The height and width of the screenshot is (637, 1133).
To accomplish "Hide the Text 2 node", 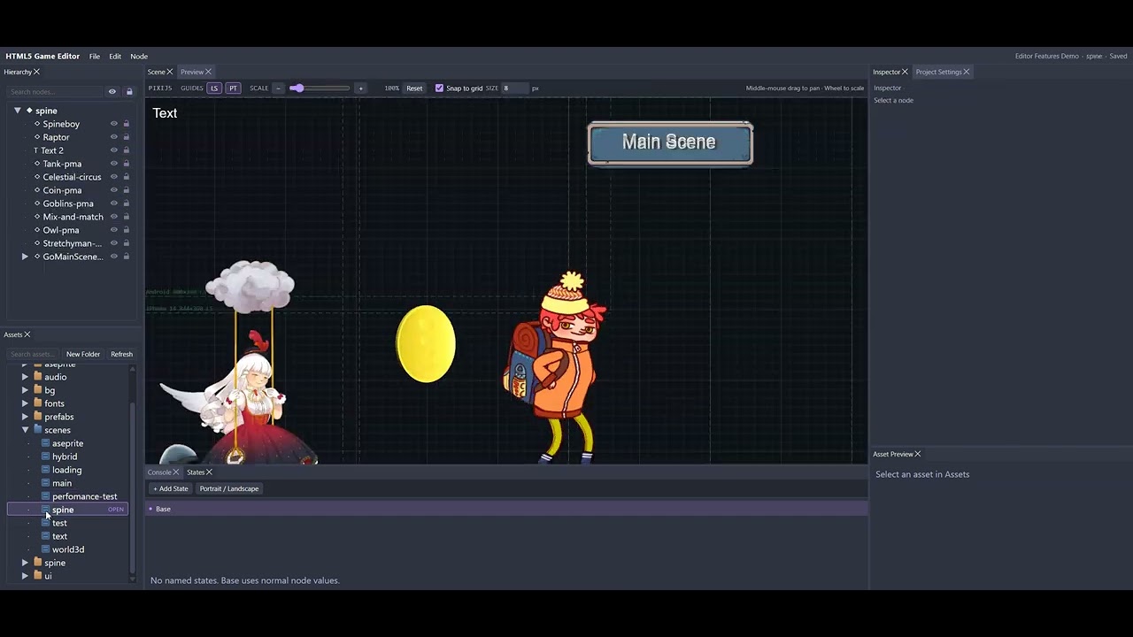I will pyautogui.click(x=114, y=150).
